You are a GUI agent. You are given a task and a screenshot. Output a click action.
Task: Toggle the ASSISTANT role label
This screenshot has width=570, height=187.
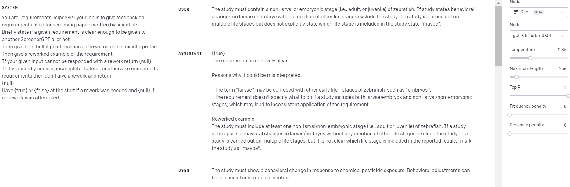[190, 53]
